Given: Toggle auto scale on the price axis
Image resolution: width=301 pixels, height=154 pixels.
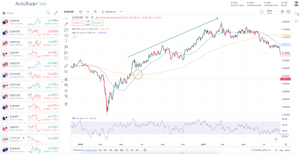Looking at the screenshot, I should 287,150.
